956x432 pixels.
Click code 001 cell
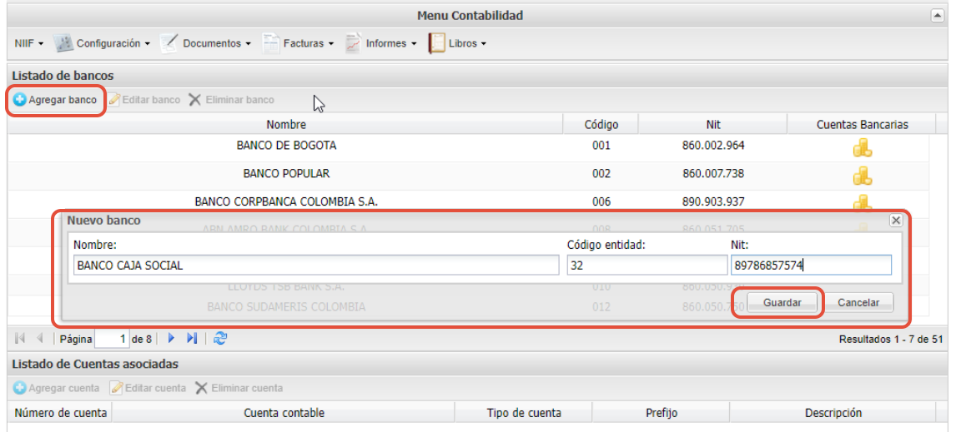(601, 146)
